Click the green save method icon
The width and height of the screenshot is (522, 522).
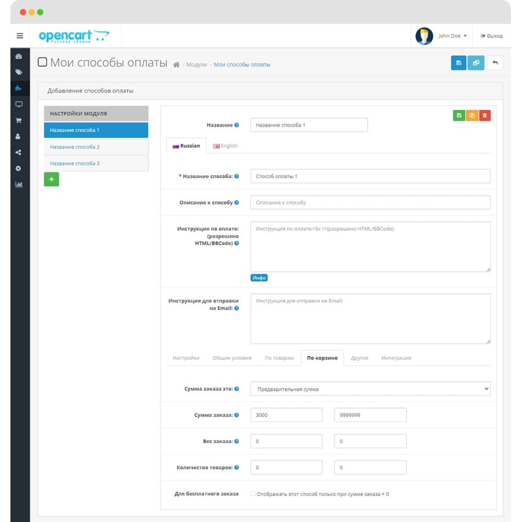point(459,115)
